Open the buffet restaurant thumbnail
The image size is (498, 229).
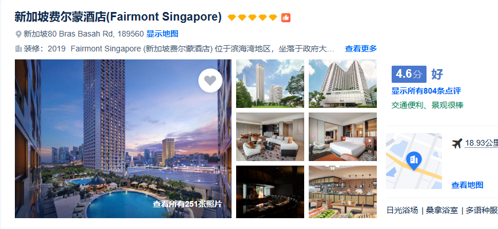(x=342, y=191)
